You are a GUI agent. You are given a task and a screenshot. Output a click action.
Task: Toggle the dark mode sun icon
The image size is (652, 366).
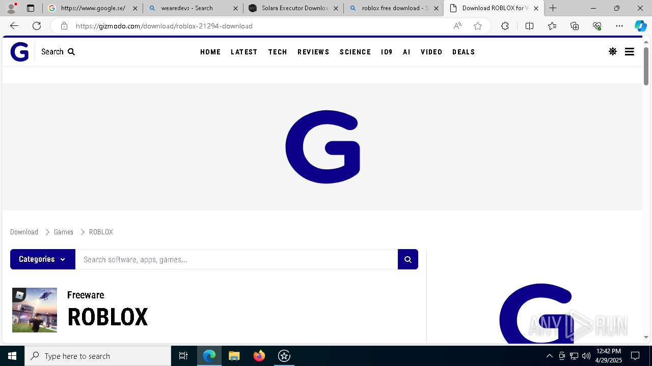coord(613,52)
